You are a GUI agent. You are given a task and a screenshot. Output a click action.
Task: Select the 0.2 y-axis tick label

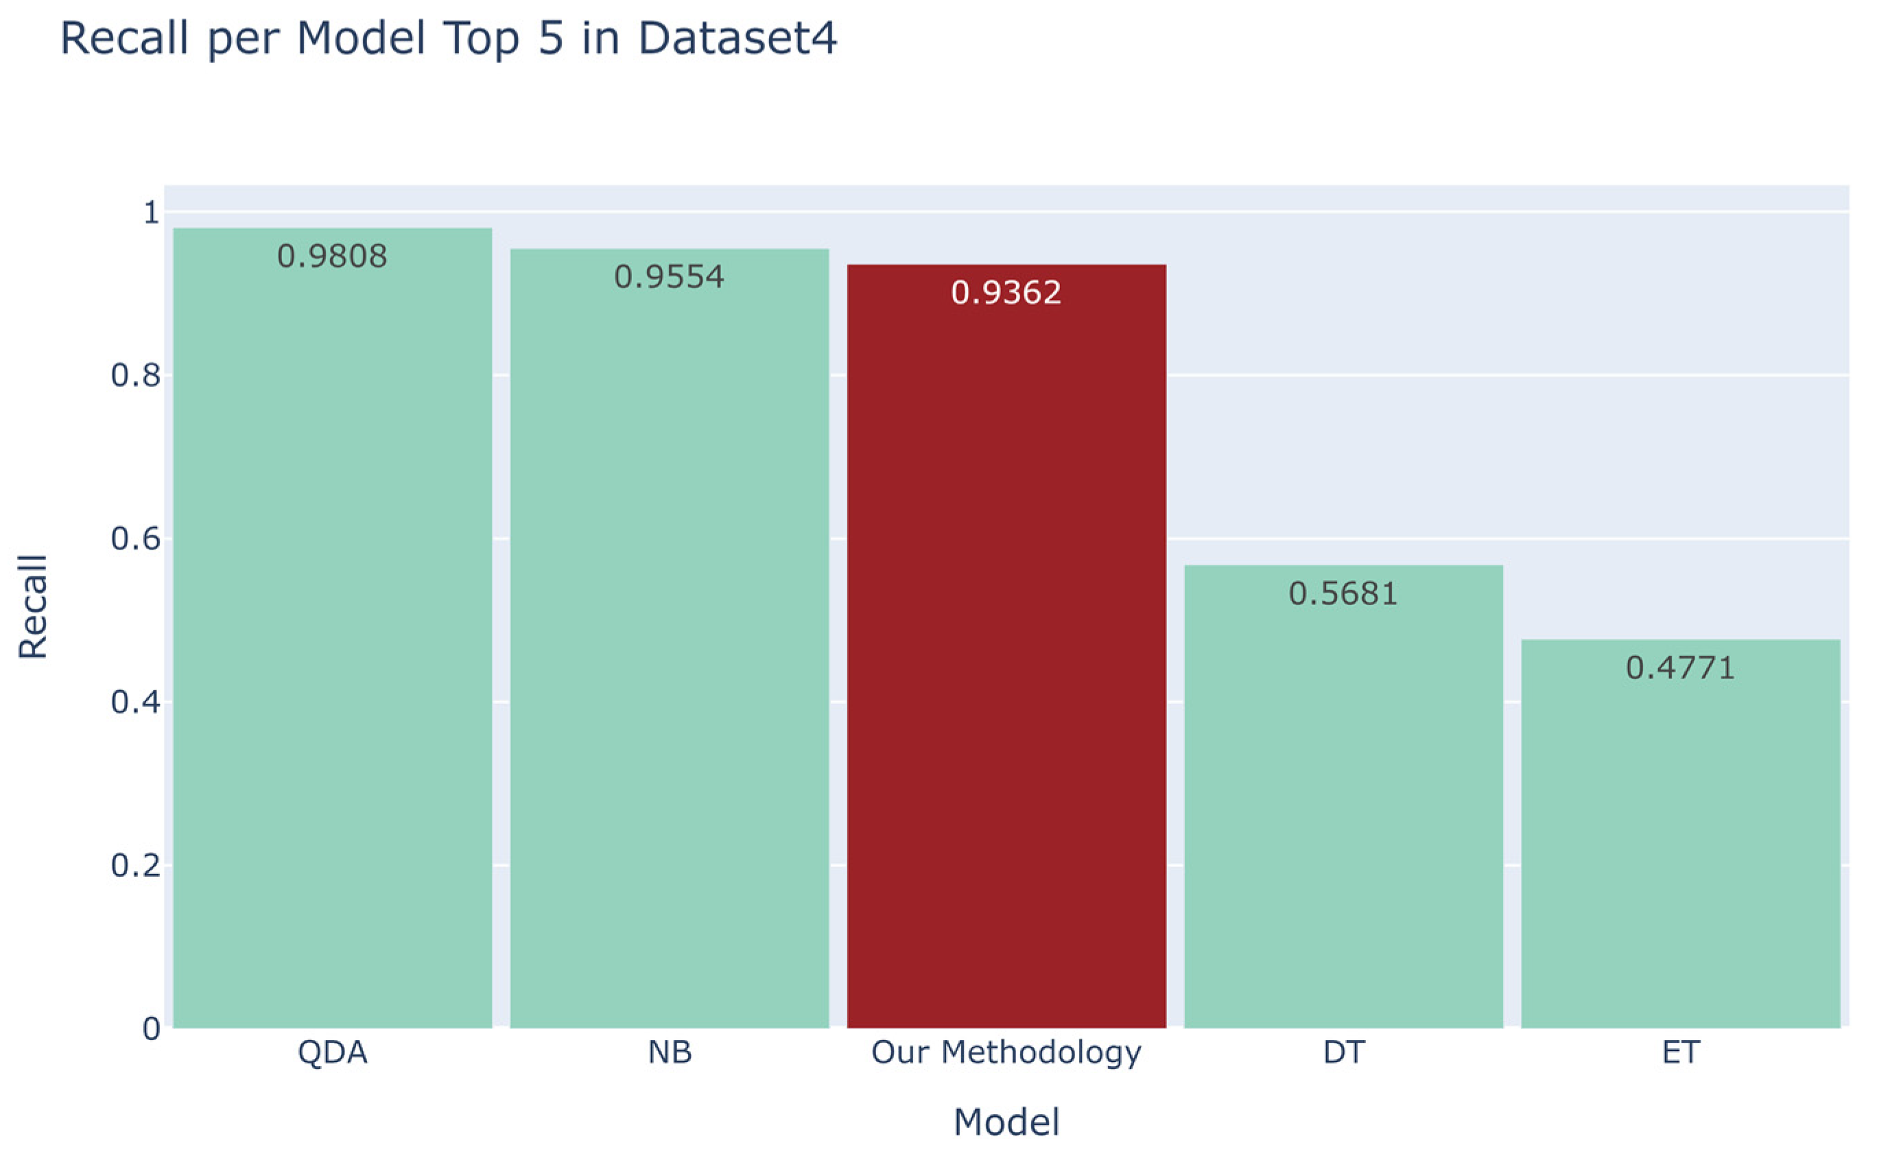coord(135,866)
